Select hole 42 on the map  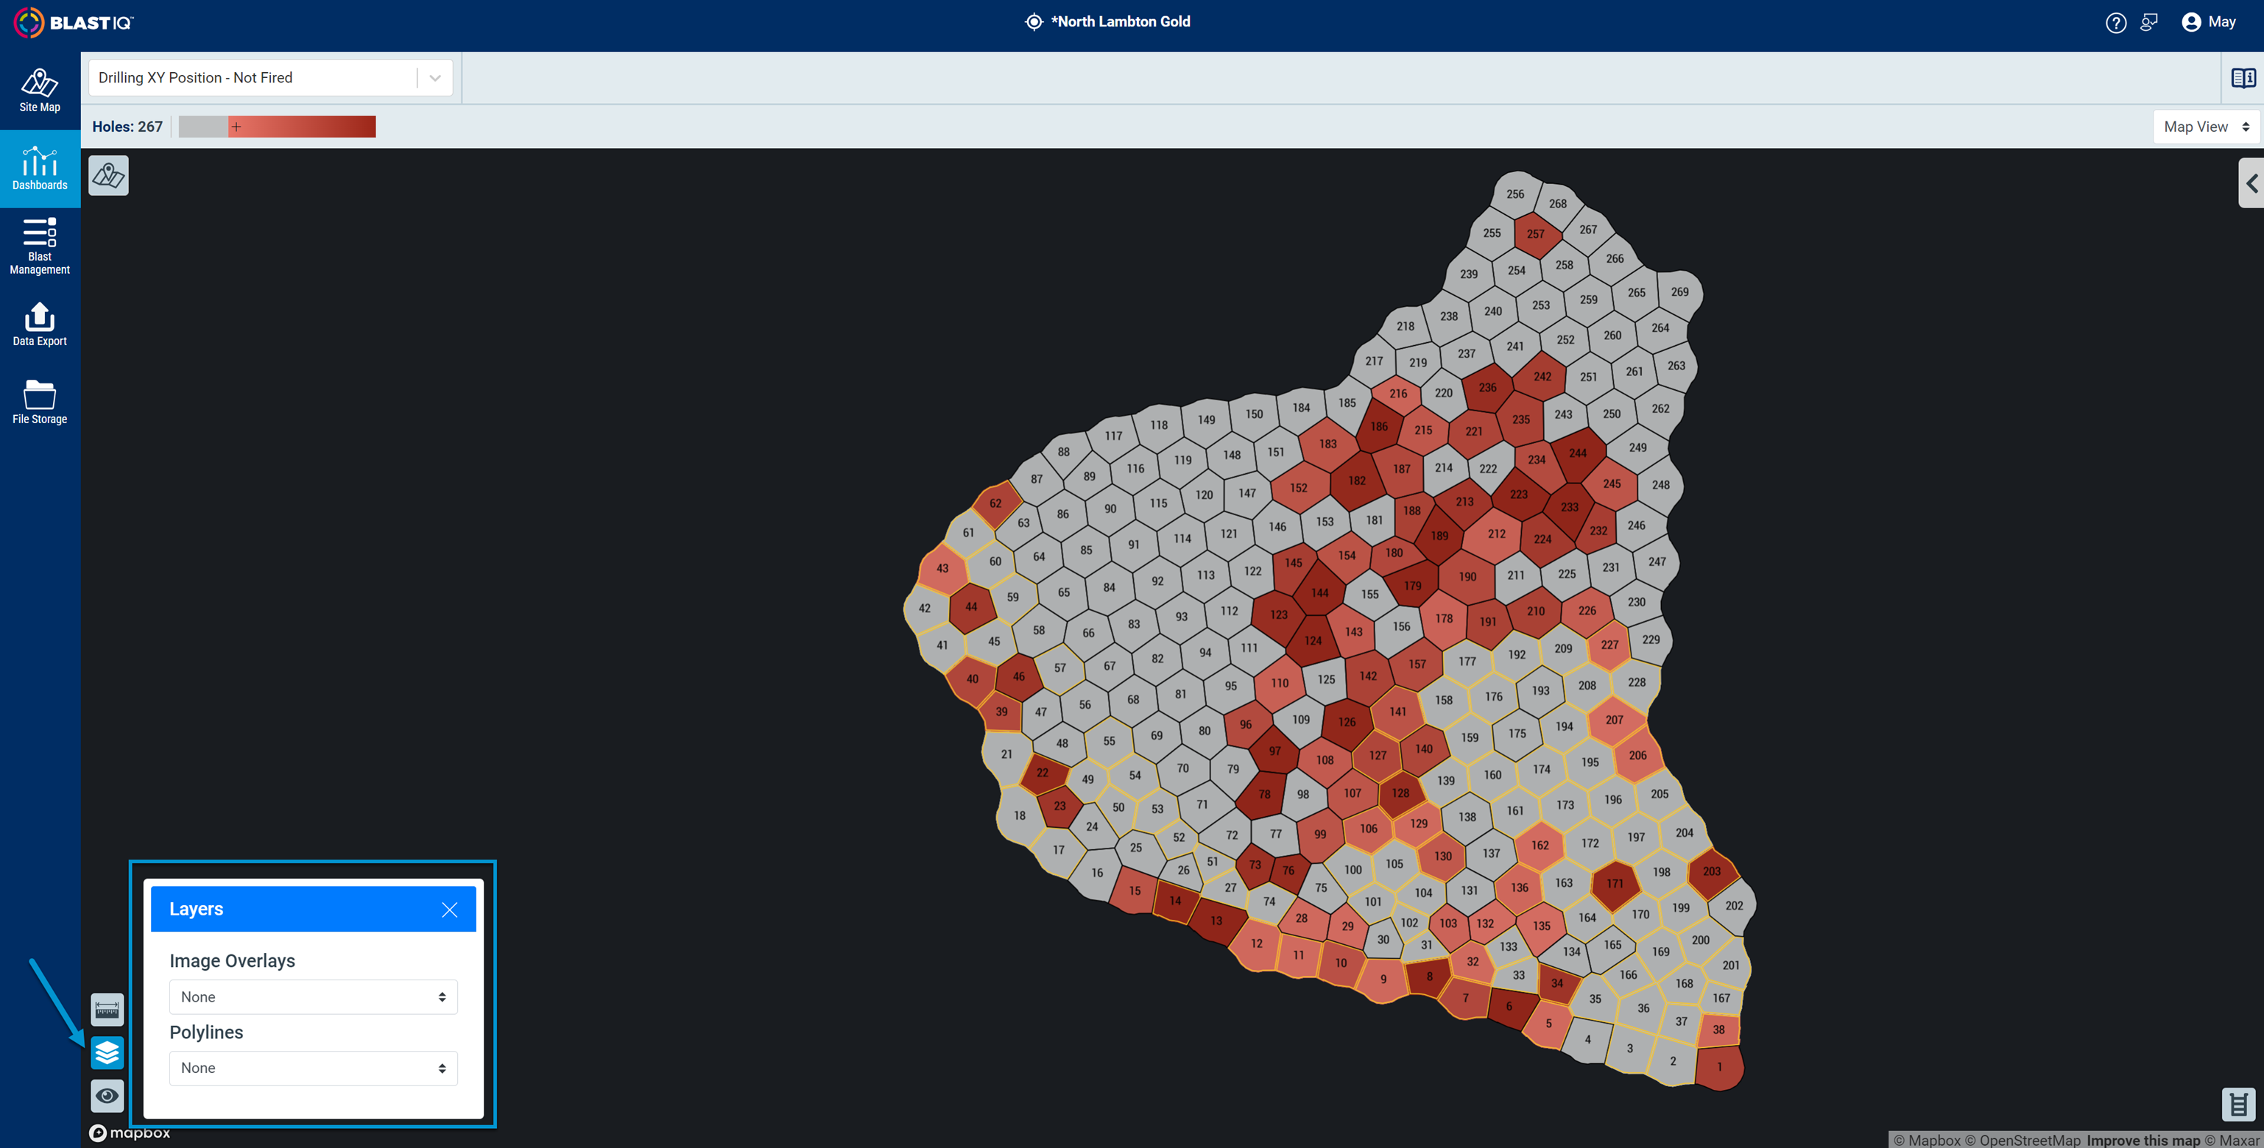(924, 608)
